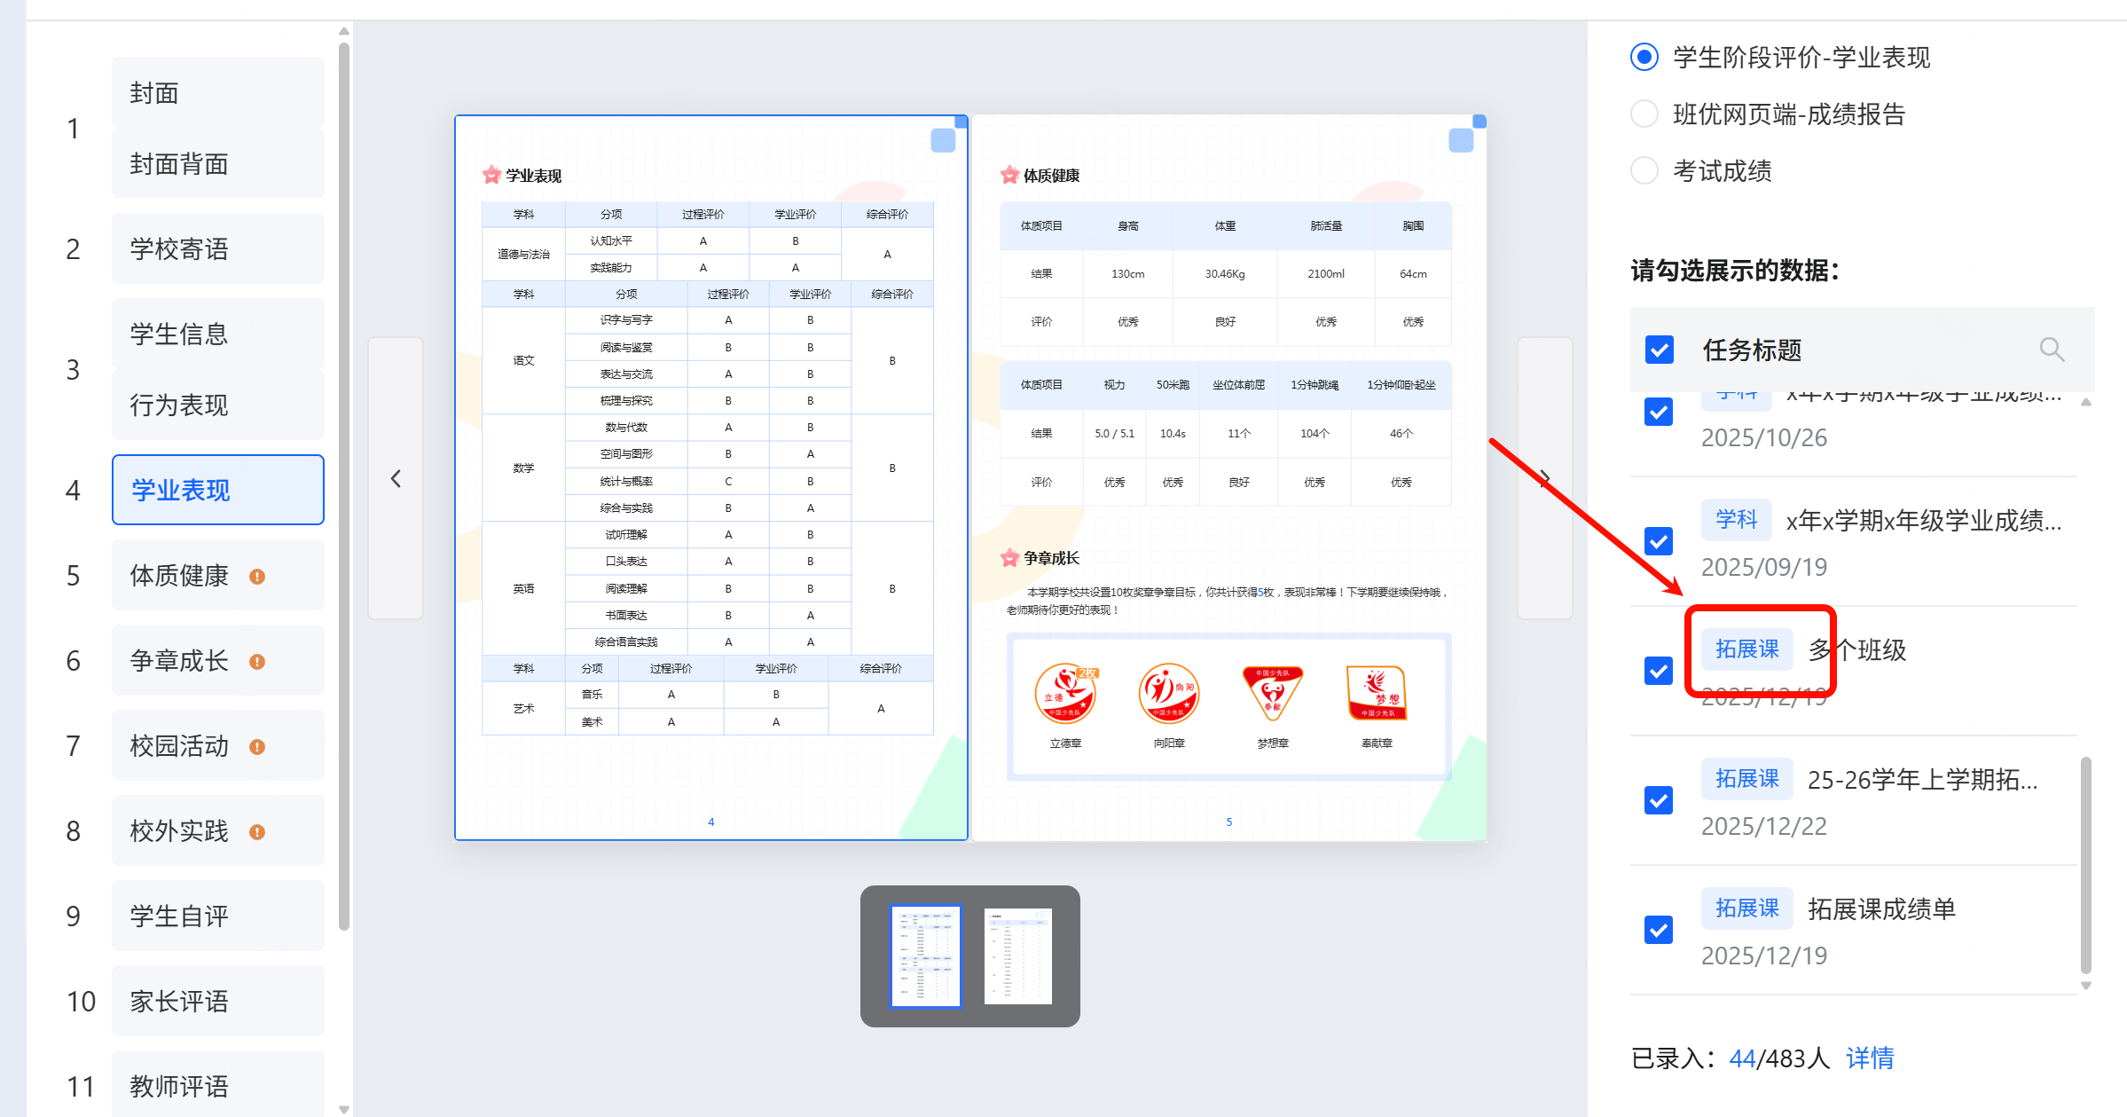Image resolution: width=2127 pixels, height=1117 pixels.
Task: Click the warning icon next to 体质健康
Action: click(257, 577)
